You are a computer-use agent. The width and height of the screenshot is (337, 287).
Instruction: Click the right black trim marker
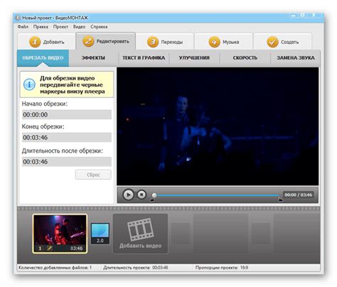[x=281, y=200]
